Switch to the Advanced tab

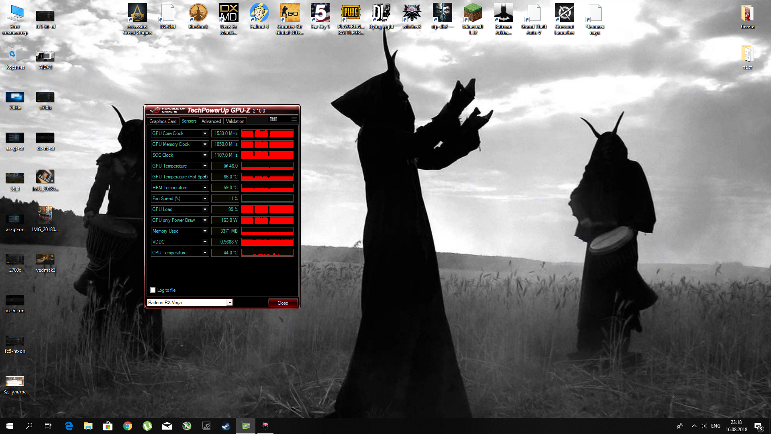[211, 121]
